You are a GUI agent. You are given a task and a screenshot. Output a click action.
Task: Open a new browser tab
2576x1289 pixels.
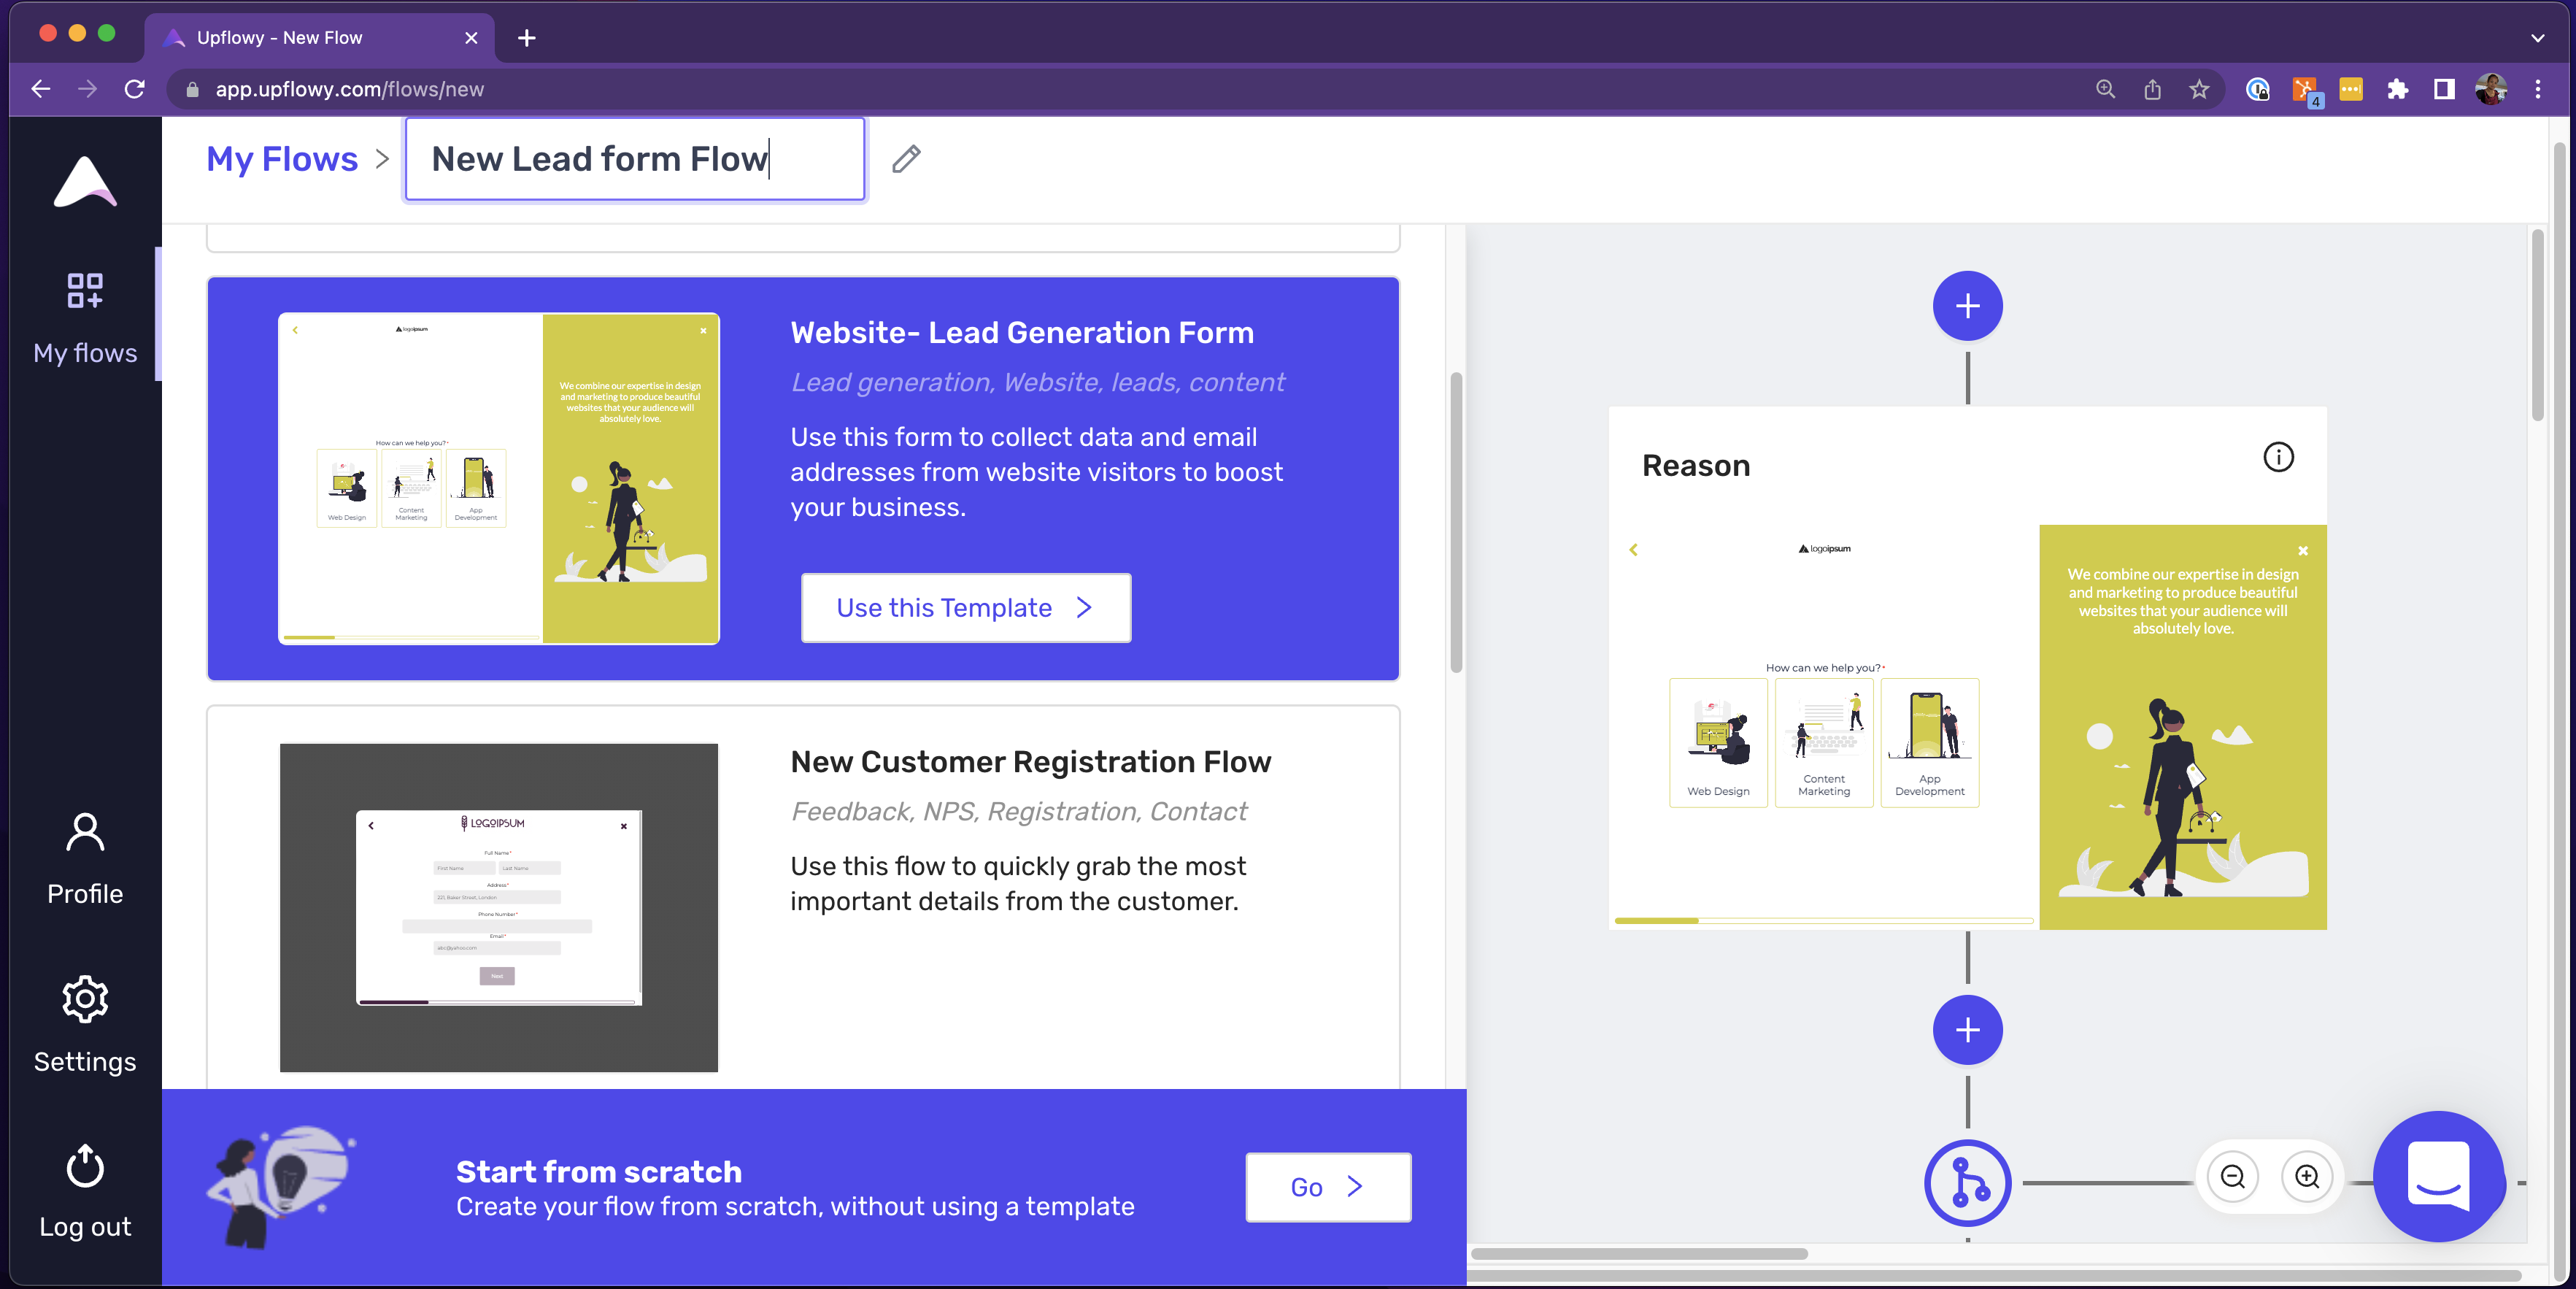[x=527, y=38]
